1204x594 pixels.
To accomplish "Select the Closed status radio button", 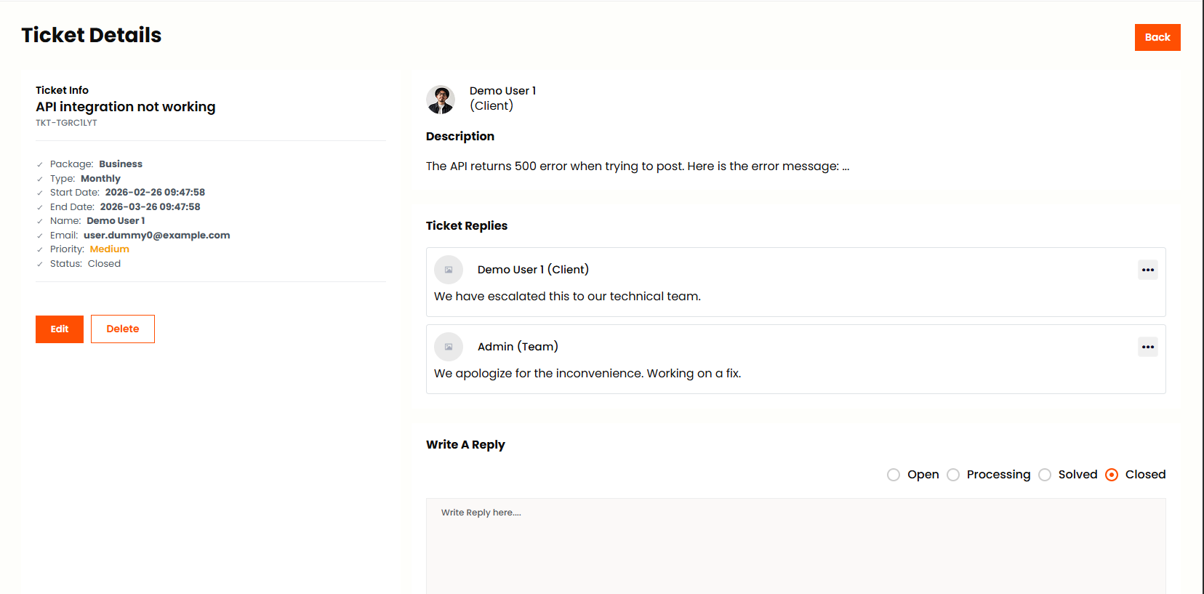I will point(1112,475).
